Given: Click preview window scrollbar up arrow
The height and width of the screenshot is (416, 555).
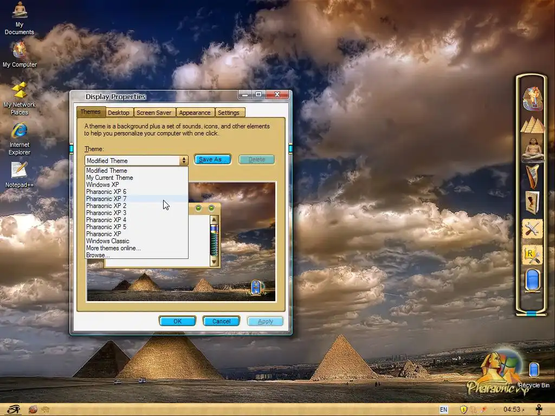Looking at the screenshot, I should pyautogui.click(x=214, y=220).
